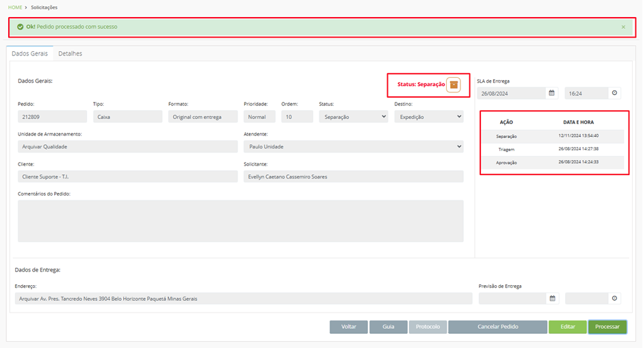
Task: Expand the Atendente dropdown showing Paulo Unidade
Action: pos(354,147)
